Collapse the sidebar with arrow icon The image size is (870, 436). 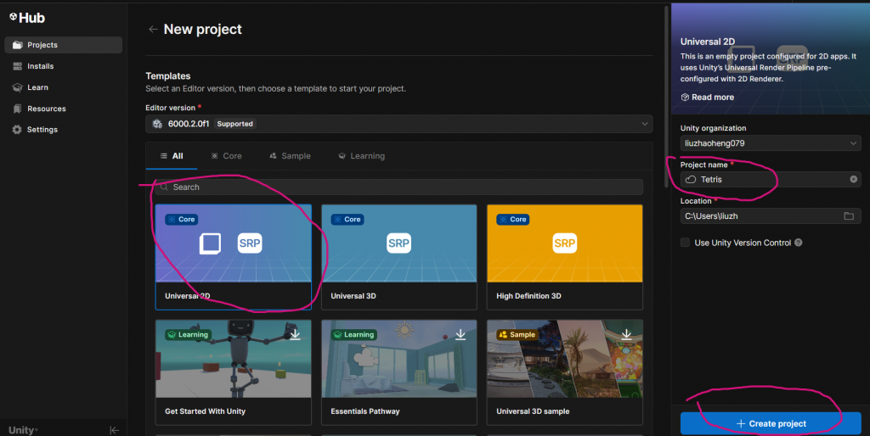(115, 430)
